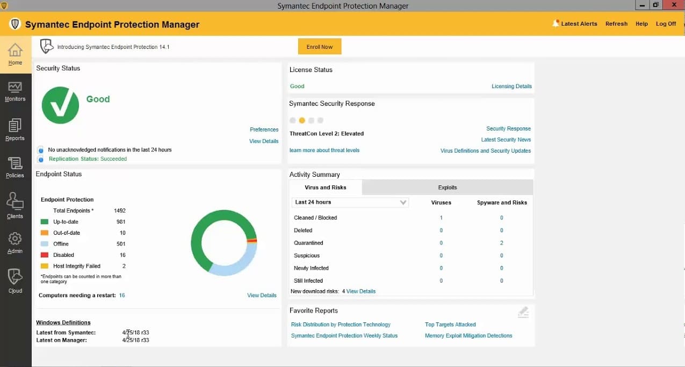Click the light blue Offline legend swatch
Screen dimensions: 685x367
pyautogui.click(x=45, y=244)
